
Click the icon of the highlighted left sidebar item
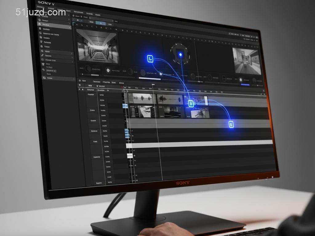point(39,24)
